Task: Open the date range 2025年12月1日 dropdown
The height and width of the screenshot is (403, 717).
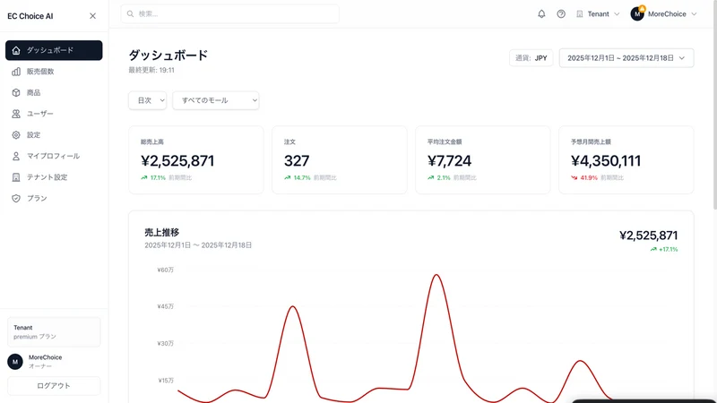Action: coord(626,58)
